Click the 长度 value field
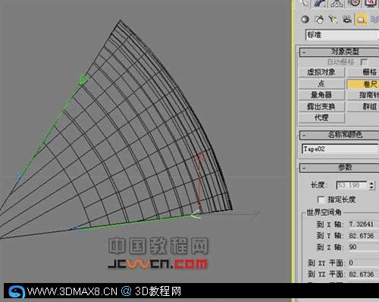379x302 pixels. tap(352, 185)
